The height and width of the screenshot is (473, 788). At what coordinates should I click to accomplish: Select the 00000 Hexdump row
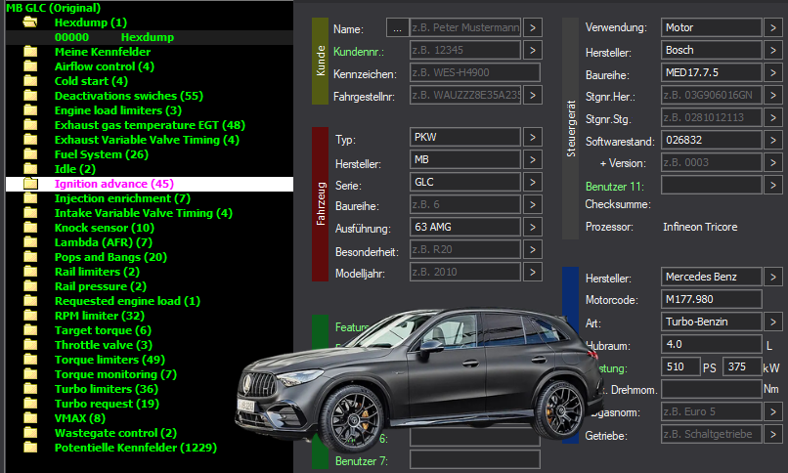point(150,37)
